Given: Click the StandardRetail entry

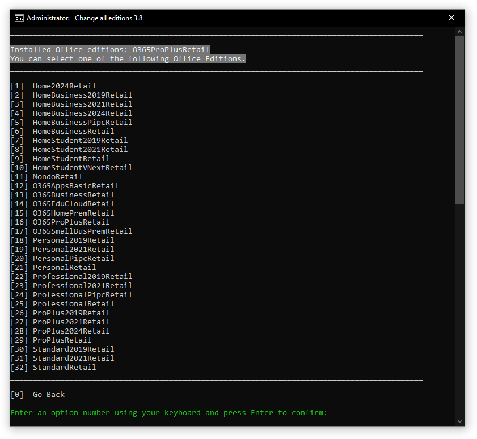Looking at the screenshot, I should click(64, 368).
